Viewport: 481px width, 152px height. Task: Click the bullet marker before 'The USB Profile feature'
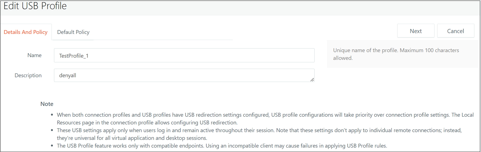coord(52,146)
